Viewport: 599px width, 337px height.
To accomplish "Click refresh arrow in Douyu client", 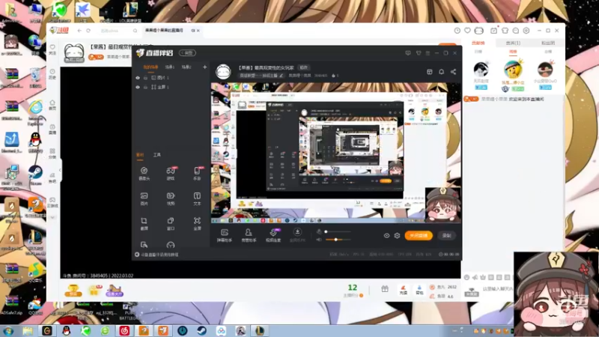I will [88, 31].
